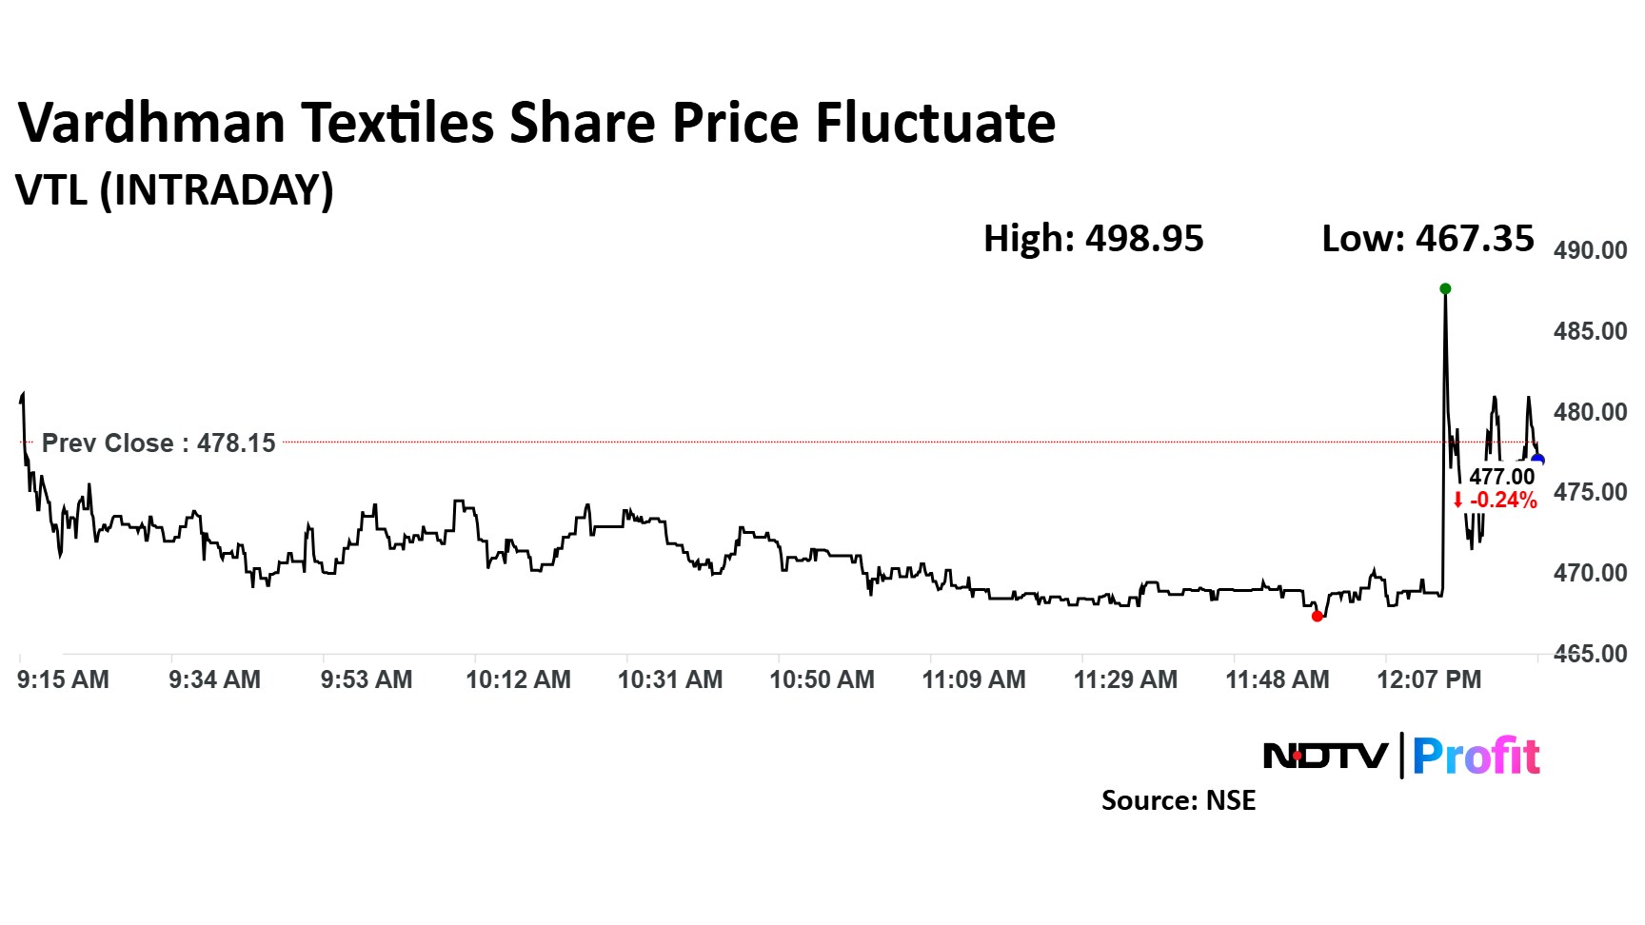Click the 12:07 PM time axis label
1645x925 pixels.
click(1429, 679)
